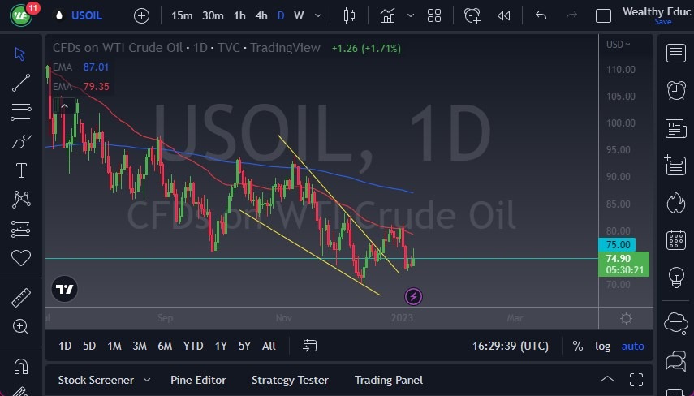Open the Fibonacci/gann lines tool
The width and height of the screenshot is (694, 396).
tap(21, 112)
